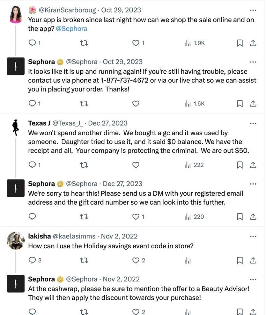
Task: Bookmark lakisha's Holiday savings tweet
Action: [x=240, y=261]
